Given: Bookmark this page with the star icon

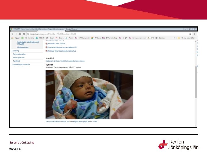Looking at the screenshot, I should (190, 34).
